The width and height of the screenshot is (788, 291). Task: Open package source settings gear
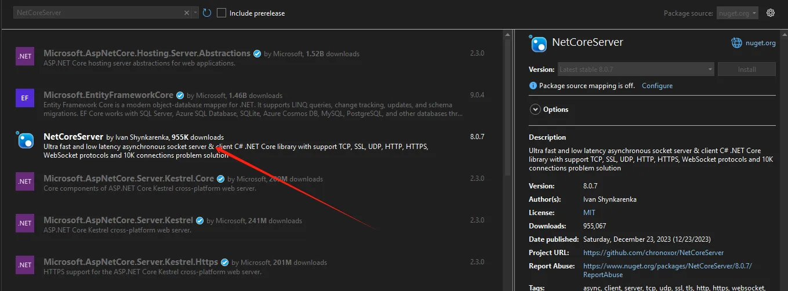coord(771,13)
